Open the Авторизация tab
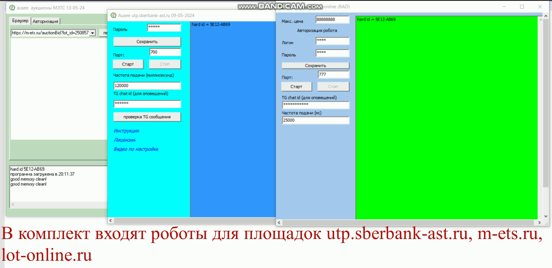552x268 pixels. click(x=45, y=21)
